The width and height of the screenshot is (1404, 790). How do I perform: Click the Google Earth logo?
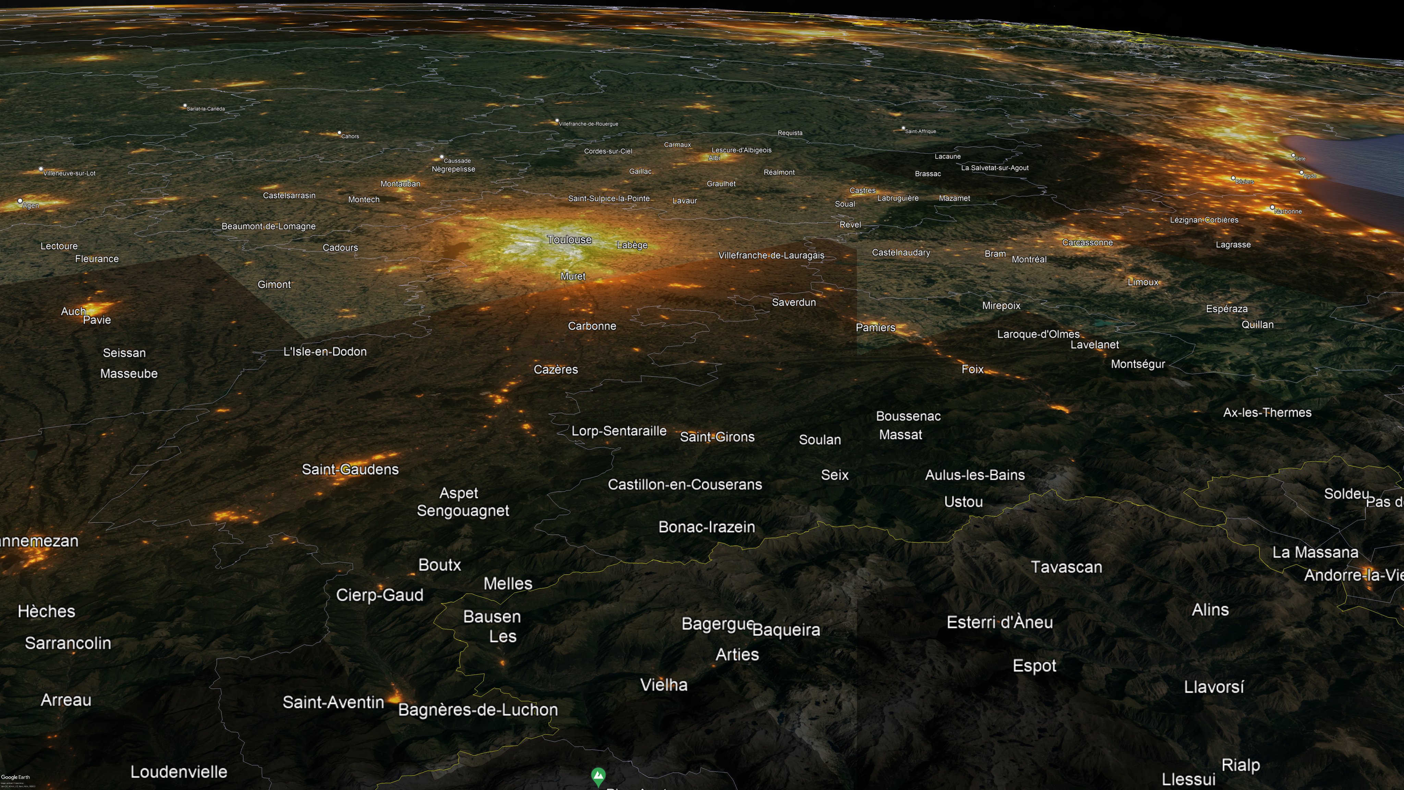tap(15, 777)
